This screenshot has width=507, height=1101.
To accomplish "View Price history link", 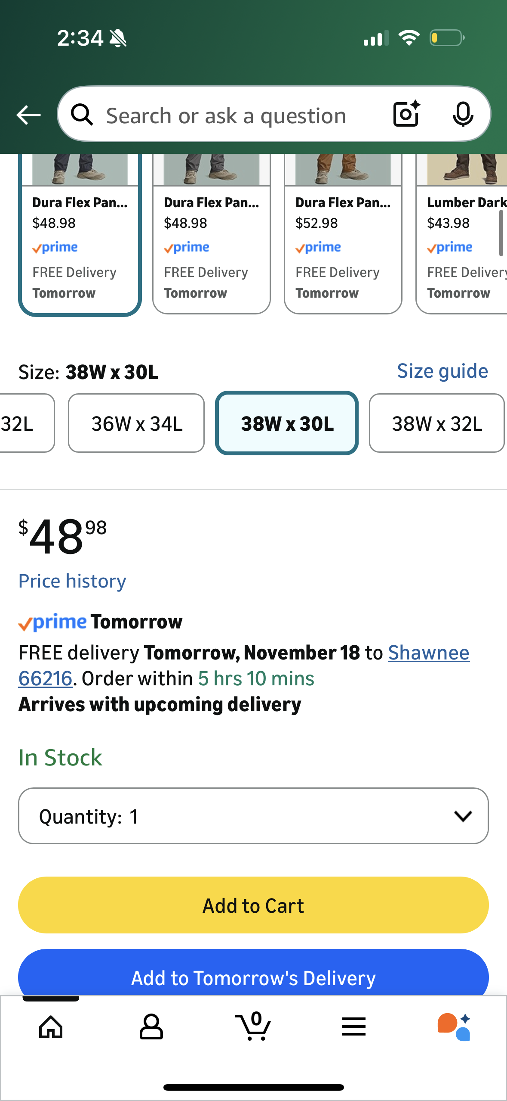I will [x=72, y=582].
